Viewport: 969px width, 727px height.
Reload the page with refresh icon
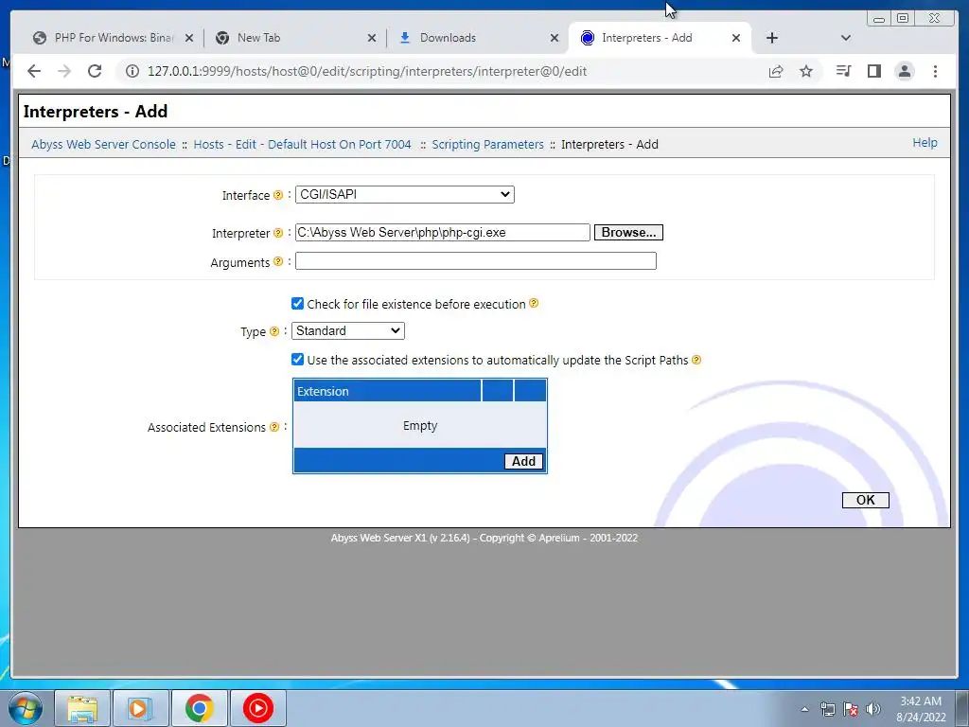point(95,71)
